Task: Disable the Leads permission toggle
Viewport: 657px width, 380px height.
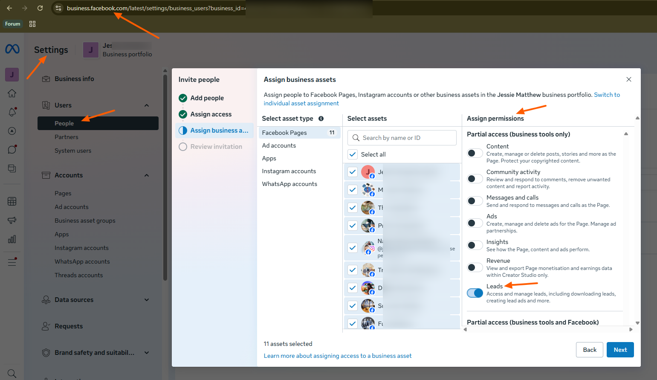Action: point(475,293)
